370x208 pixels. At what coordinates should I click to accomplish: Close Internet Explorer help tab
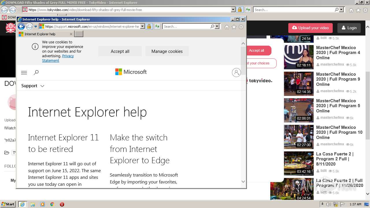coord(71,34)
